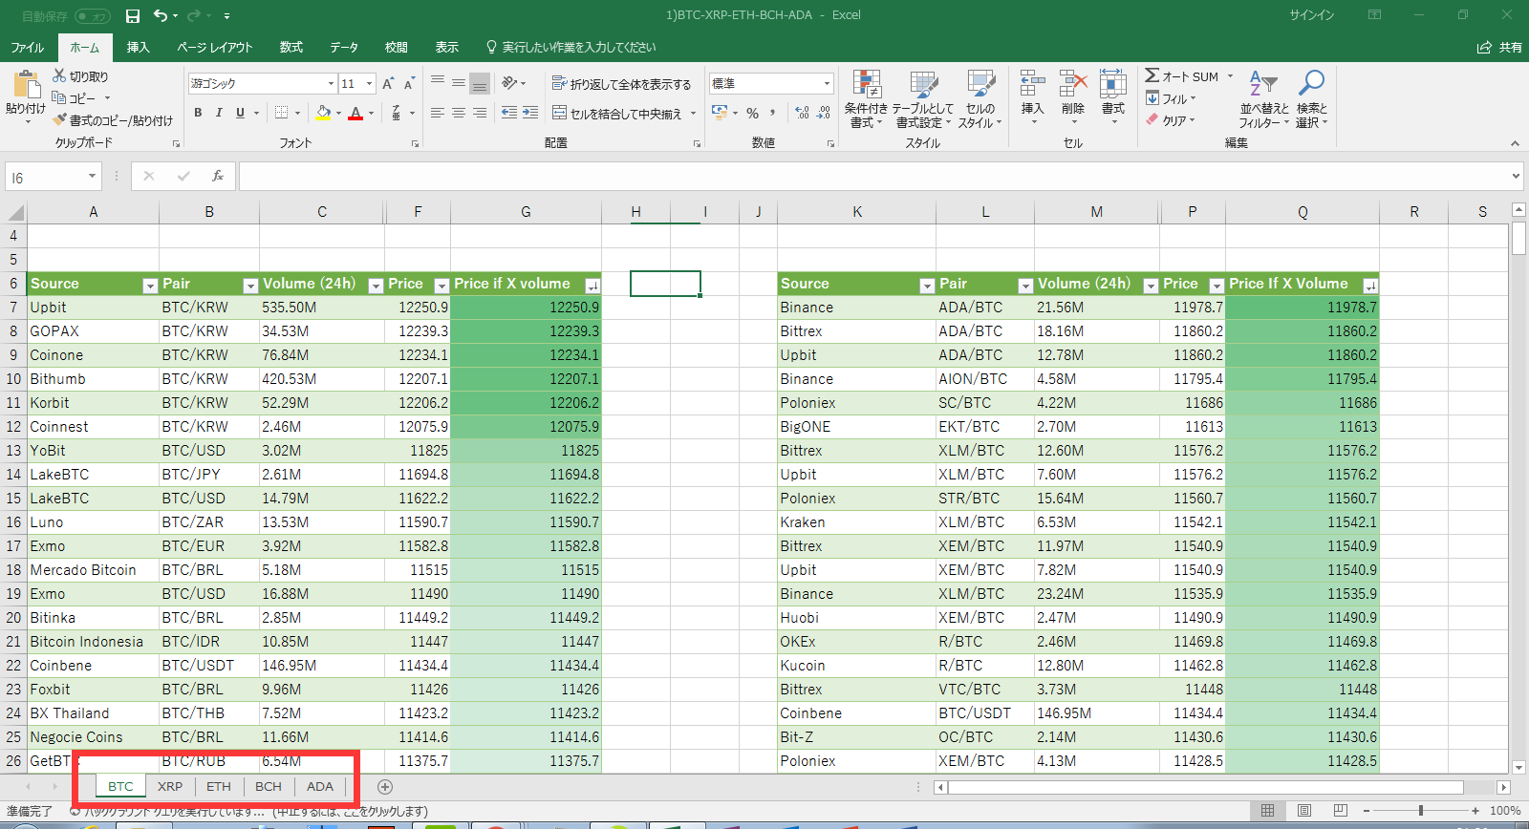The width and height of the screenshot is (1529, 829).
Task: Open filter dropdown for left Pair column
Action: click(250, 286)
